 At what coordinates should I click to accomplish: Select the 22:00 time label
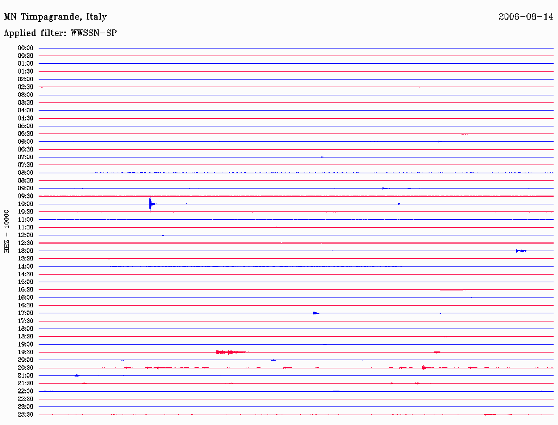[x=26, y=391]
